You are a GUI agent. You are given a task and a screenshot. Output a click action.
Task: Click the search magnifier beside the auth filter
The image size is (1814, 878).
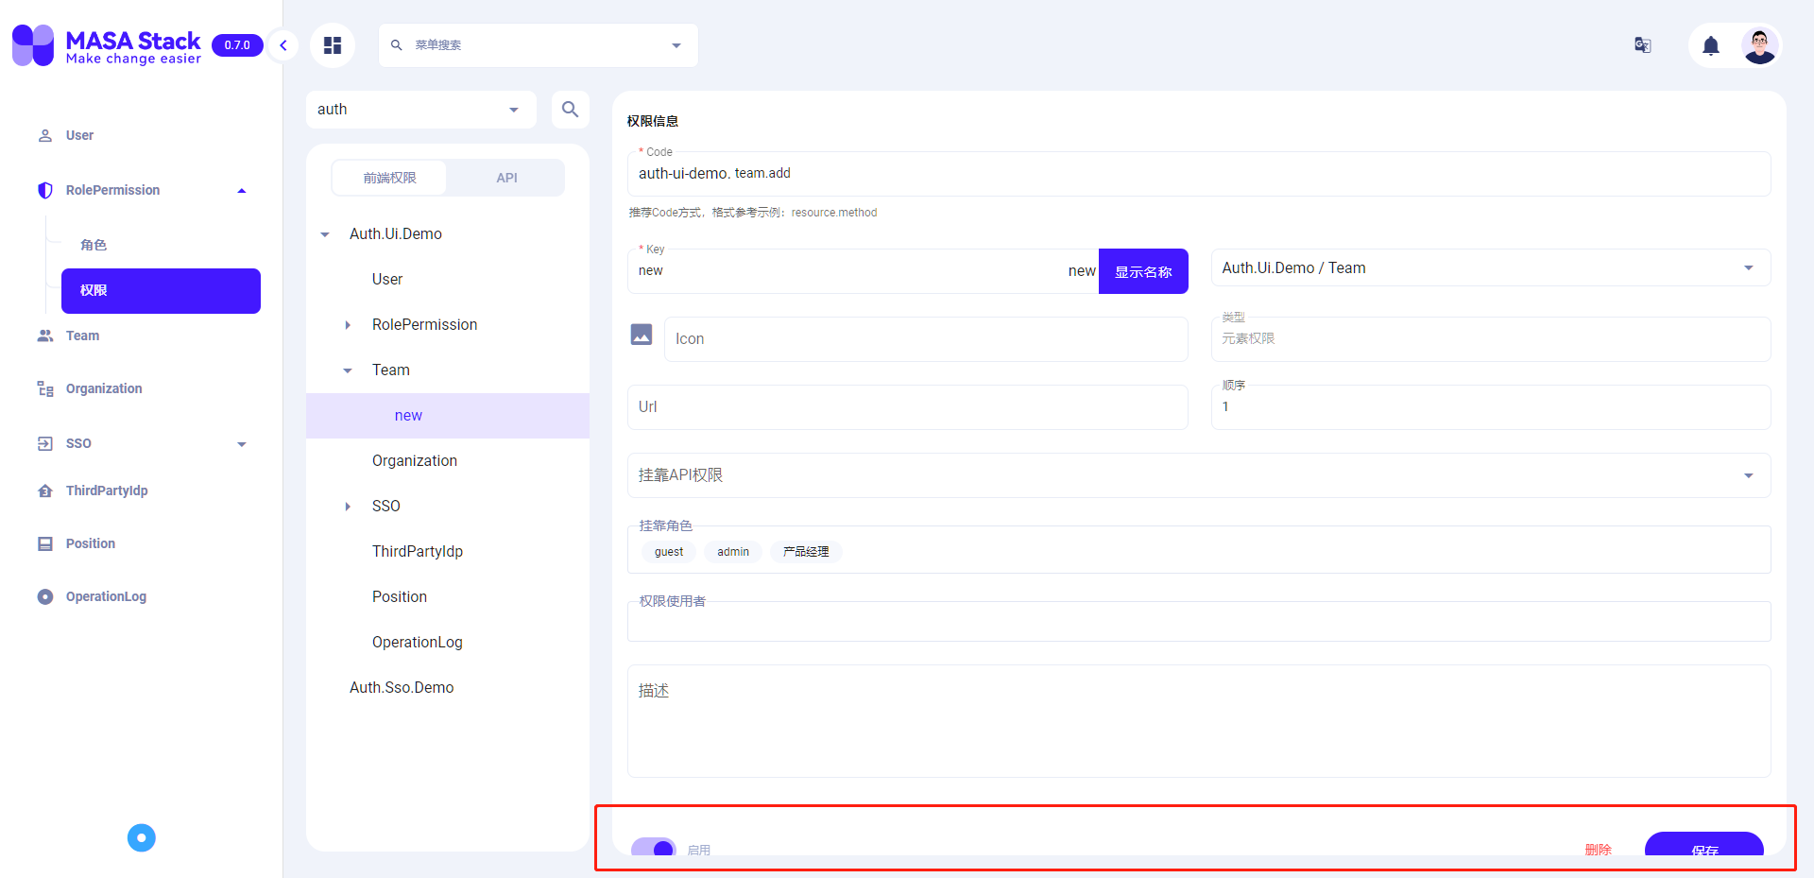click(x=570, y=109)
